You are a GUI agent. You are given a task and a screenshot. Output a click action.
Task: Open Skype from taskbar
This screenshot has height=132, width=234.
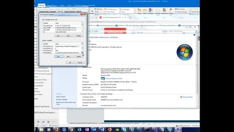(x=124, y=129)
